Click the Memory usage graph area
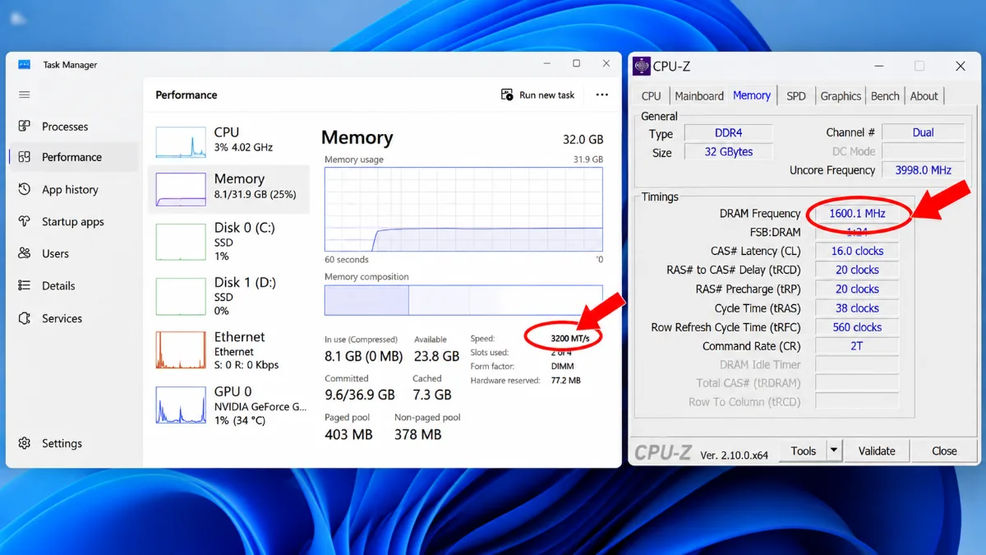This screenshot has width=986, height=555. (x=463, y=209)
